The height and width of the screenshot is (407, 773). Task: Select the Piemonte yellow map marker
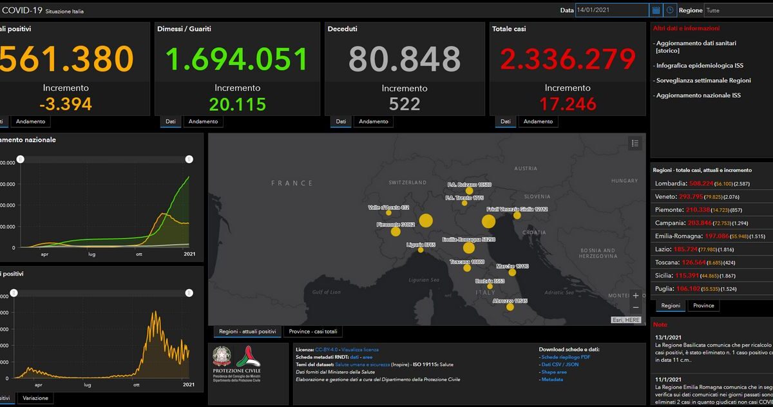(396, 231)
